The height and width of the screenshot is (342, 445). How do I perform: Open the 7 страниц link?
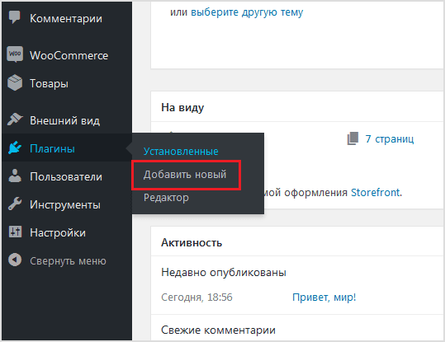tap(390, 138)
